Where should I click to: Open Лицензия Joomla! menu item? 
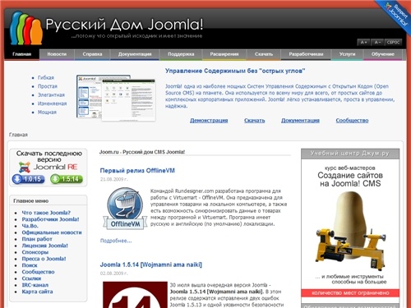click(45, 246)
